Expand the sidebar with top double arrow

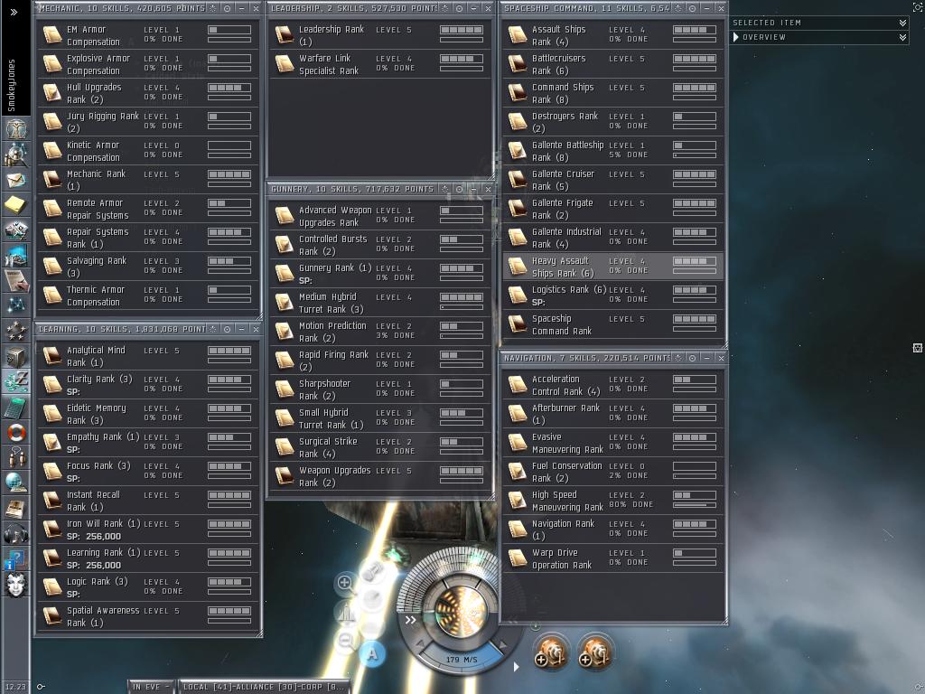14,12
